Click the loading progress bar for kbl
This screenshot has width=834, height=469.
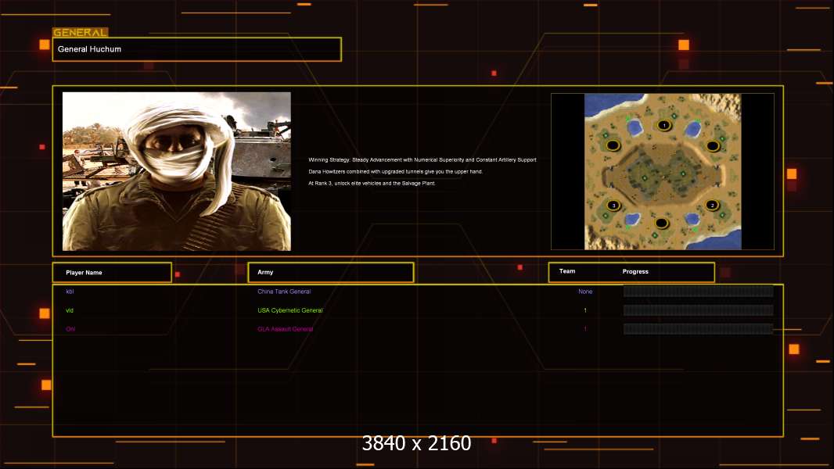pyautogui.click(x=698, y=291)
